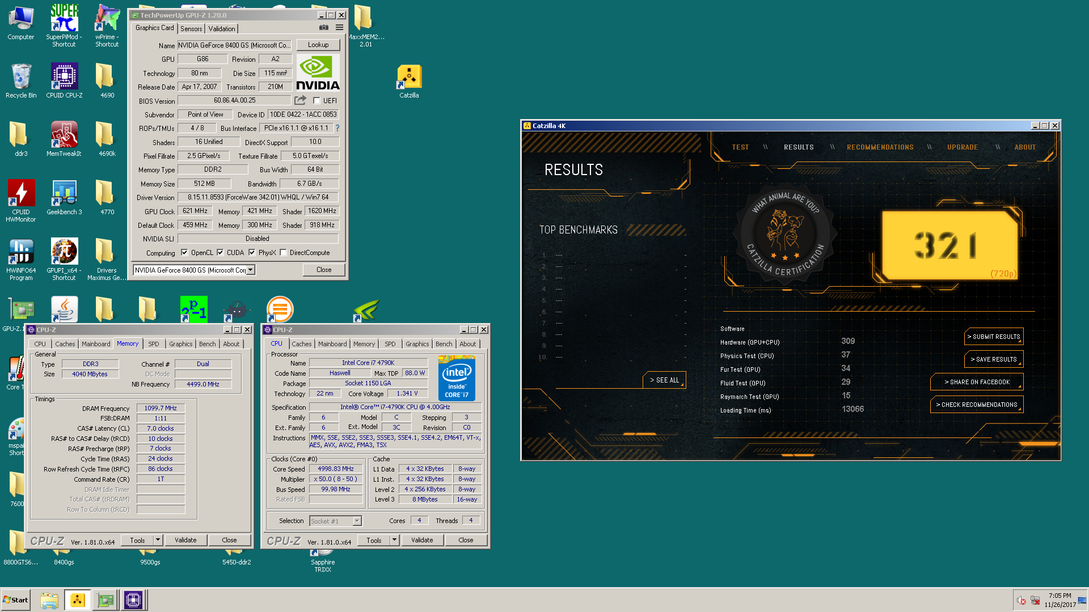Switch to CPU-Z taskbar icon

pyautogui.click(x=133, y=600)
